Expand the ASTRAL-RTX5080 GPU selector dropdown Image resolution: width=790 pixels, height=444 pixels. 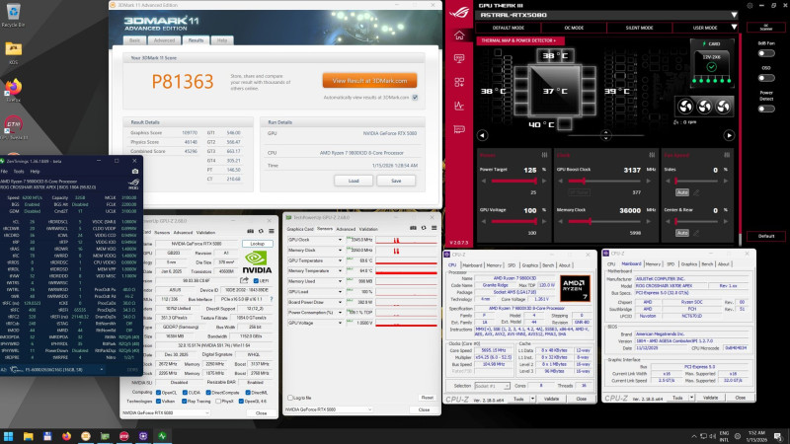pyautogui.click(x=734, y=15)
